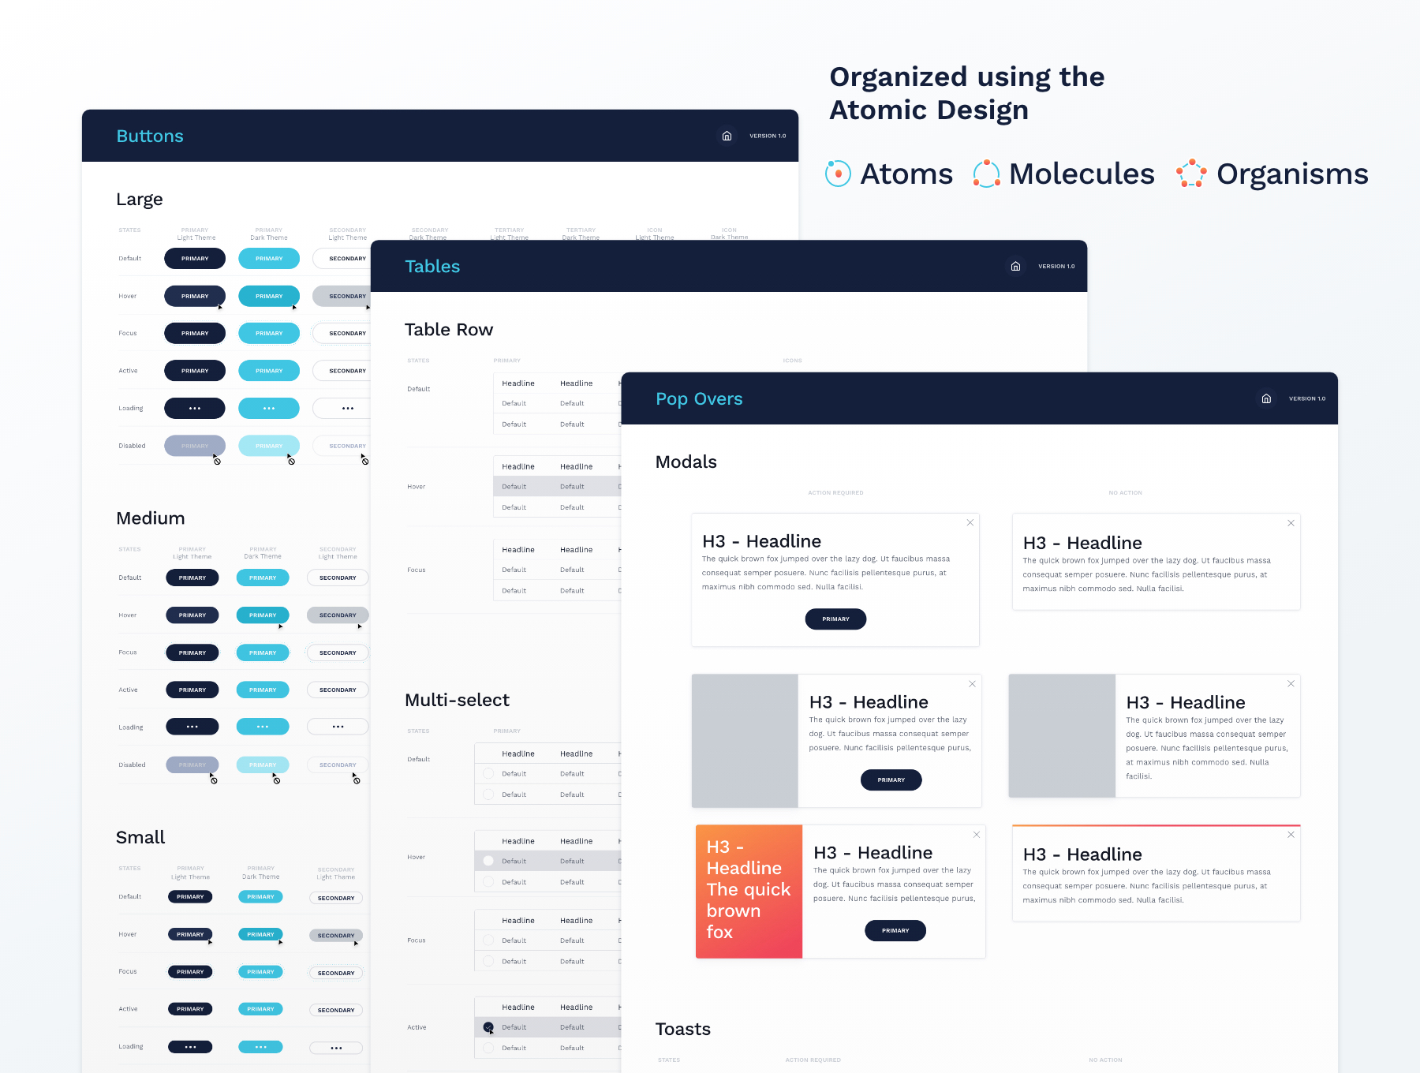Click the home icon in Buttons header
1420x1073 pixels.
(x=727, y=136)
